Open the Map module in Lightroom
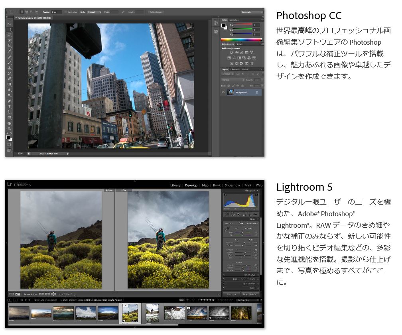Image resolution: width=402 pixels, height=335 pixels. pyautogui.click(x=205, y=185)
